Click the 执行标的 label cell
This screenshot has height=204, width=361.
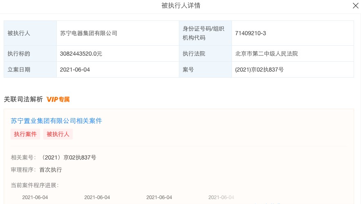[19, 54]
